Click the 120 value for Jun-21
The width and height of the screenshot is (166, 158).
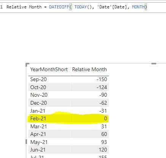(103, 150)
